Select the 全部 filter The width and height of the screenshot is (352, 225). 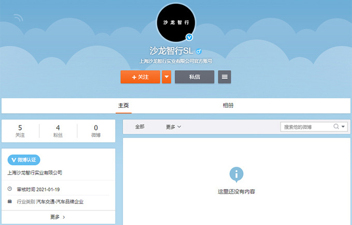point(140,127)
